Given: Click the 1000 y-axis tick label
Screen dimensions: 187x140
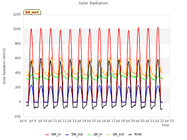Looking at the screenshot, I should pyautogui.click(x=17, y=29).
